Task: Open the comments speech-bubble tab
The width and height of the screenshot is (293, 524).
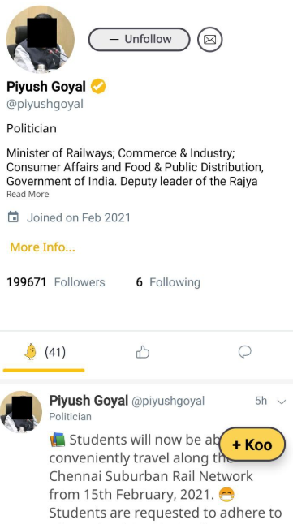Action: click(x=245, y=352)
